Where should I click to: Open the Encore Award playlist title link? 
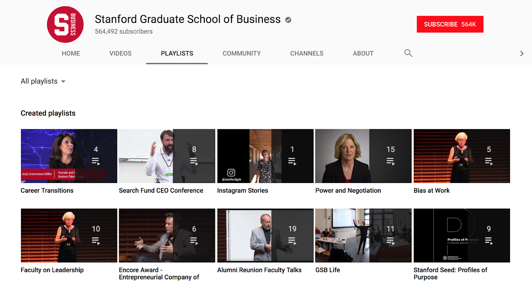coord(159,274)
